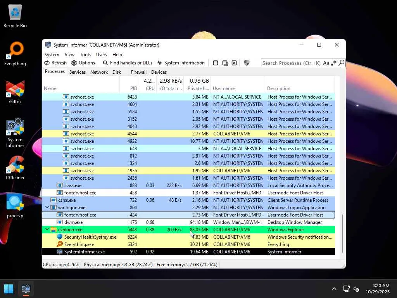The width and height of the screenshot is (397, 298).
Task: Click the find window toolbar icon
Action: pos(216,63)
